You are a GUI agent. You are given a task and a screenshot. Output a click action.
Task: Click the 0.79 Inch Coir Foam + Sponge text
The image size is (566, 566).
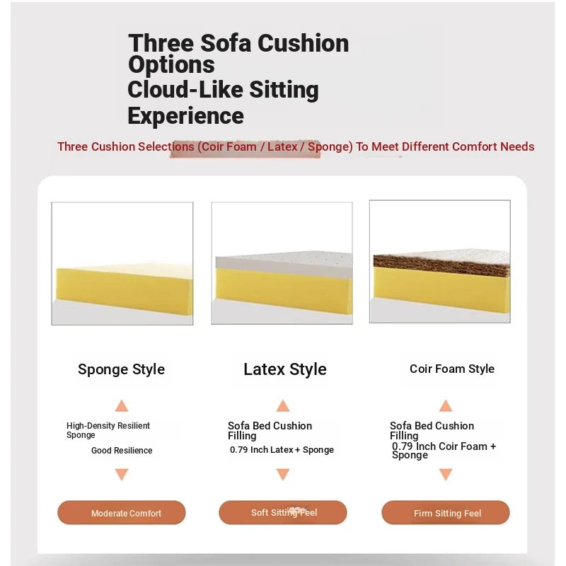pyautogui.click(x=444, y=451)
